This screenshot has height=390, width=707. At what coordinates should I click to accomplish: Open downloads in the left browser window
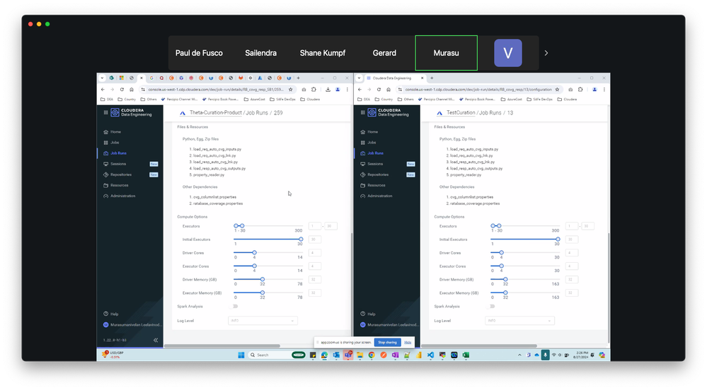(x=328, y=90)
